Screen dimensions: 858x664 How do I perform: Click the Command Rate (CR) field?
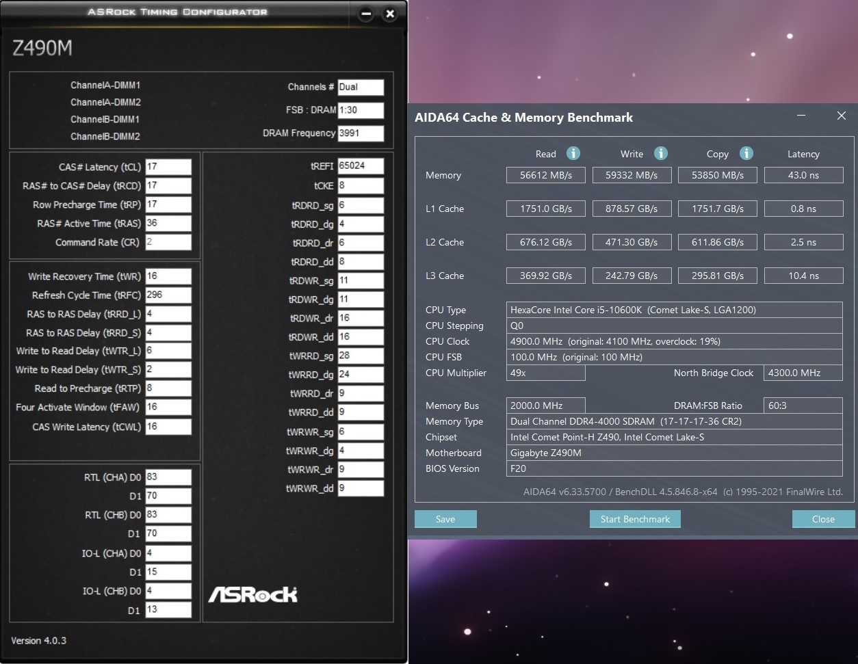pyautogui.click(x=168, y=242)
